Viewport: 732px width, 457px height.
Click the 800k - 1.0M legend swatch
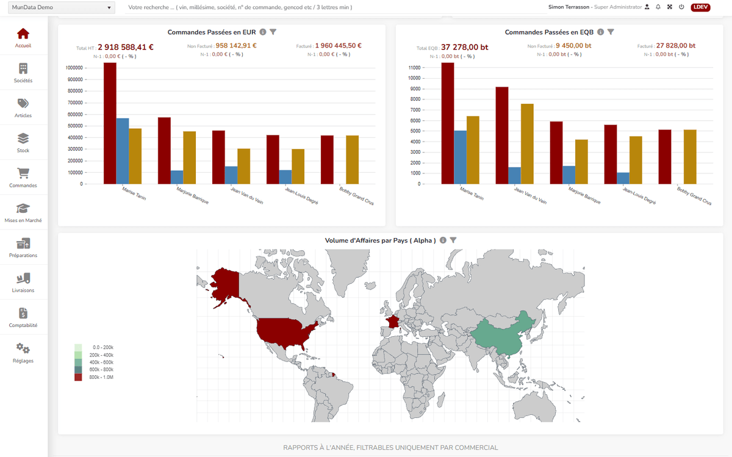(78, 377)
